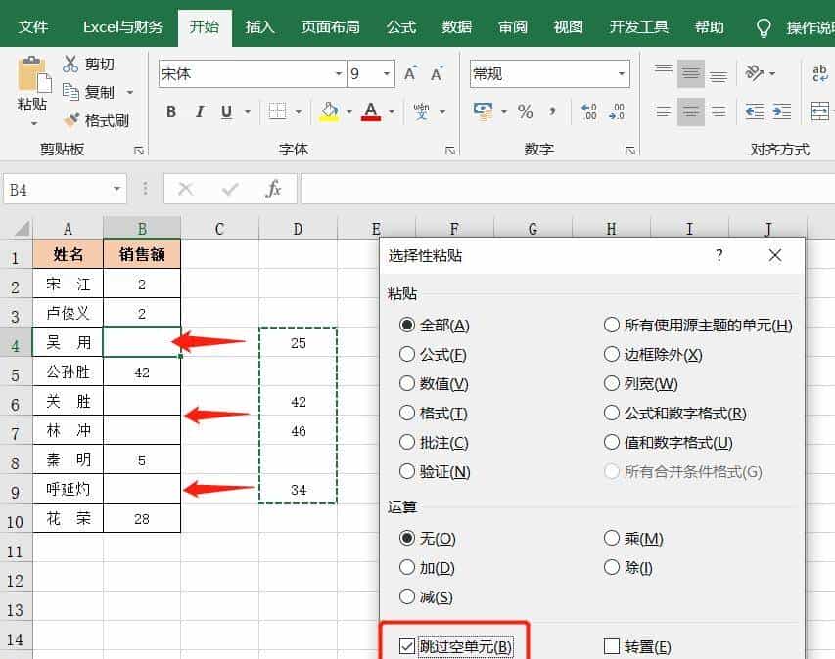Click the percent style icon

tap(525, 111)
